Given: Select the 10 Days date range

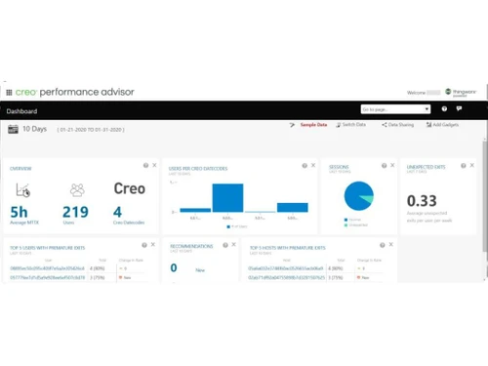Looking at the screenshot, I should 34,129.
